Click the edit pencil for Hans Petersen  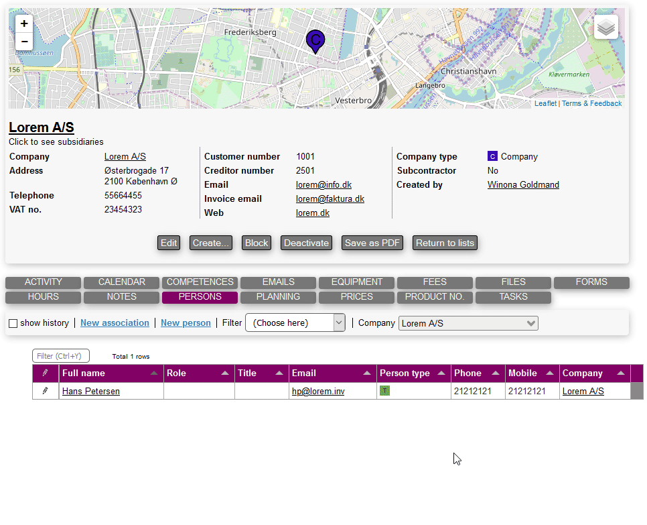pyautogui.click(x=46, y=391)
